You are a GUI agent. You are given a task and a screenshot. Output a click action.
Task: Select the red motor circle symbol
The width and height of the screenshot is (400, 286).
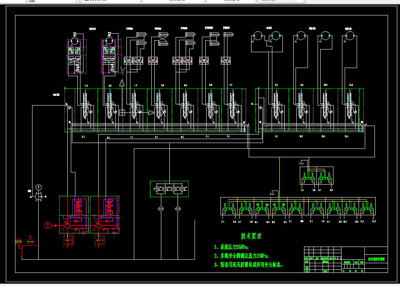[x=48, y=225]
